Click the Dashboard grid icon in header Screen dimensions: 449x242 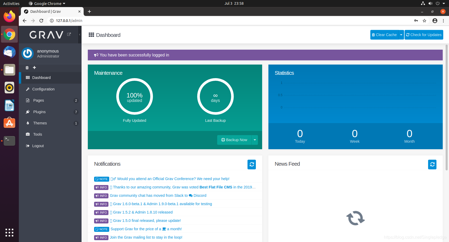(91, 35)
